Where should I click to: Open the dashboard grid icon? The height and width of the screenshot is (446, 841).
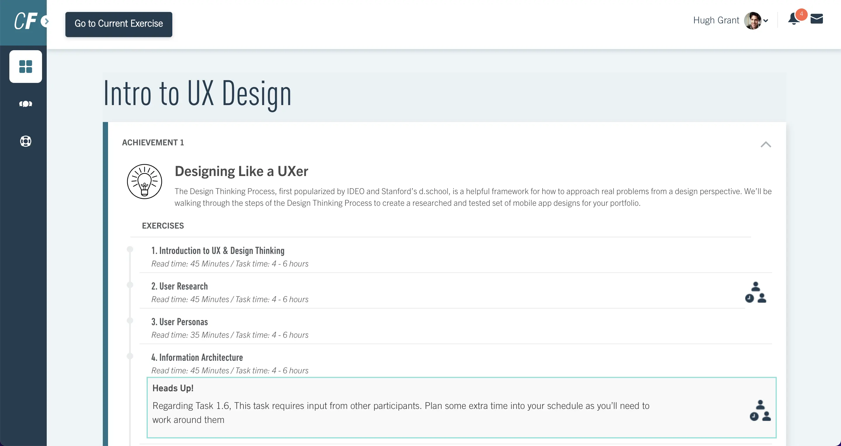25,67
